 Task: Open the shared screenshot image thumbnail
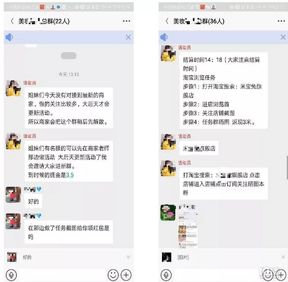tap(188, 229)
